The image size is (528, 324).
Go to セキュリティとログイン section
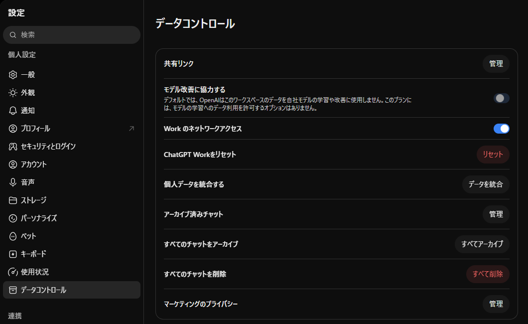(71, 147)
